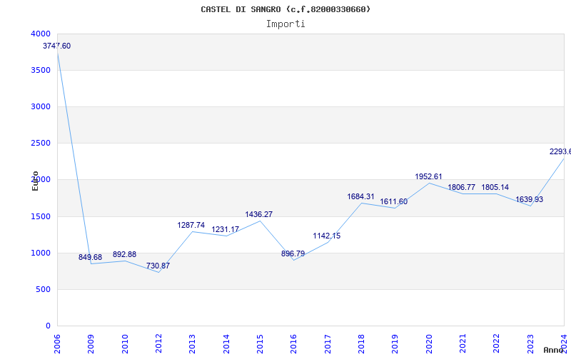571x357 pixels.
Task: Click x-axis year label 2015
Action: click(260, 344)
